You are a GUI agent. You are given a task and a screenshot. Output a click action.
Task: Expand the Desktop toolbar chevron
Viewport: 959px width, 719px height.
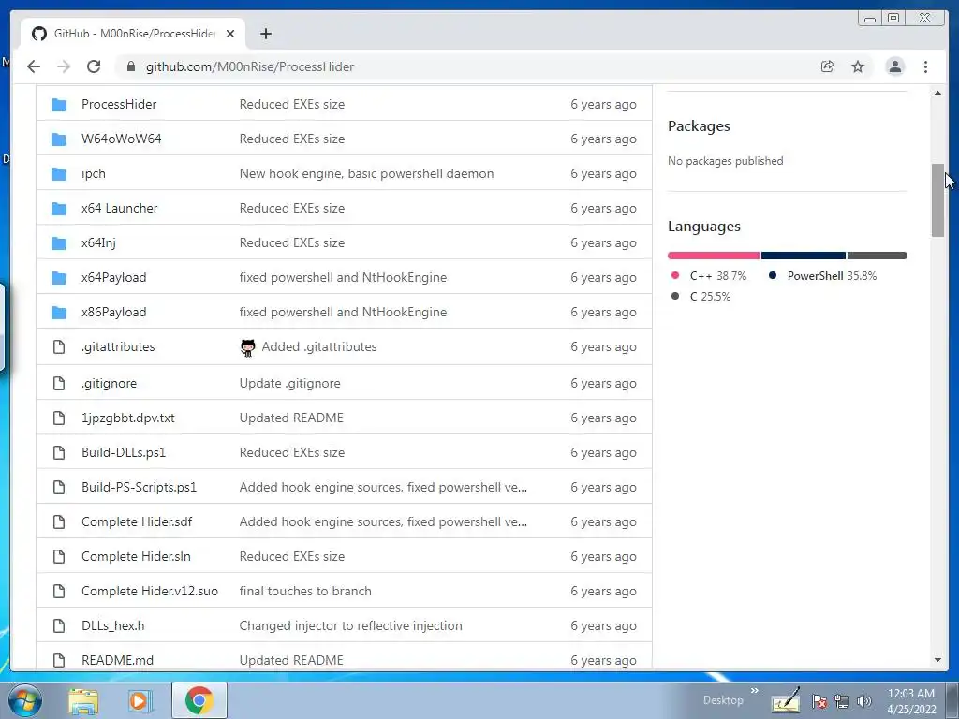point(755,691)
